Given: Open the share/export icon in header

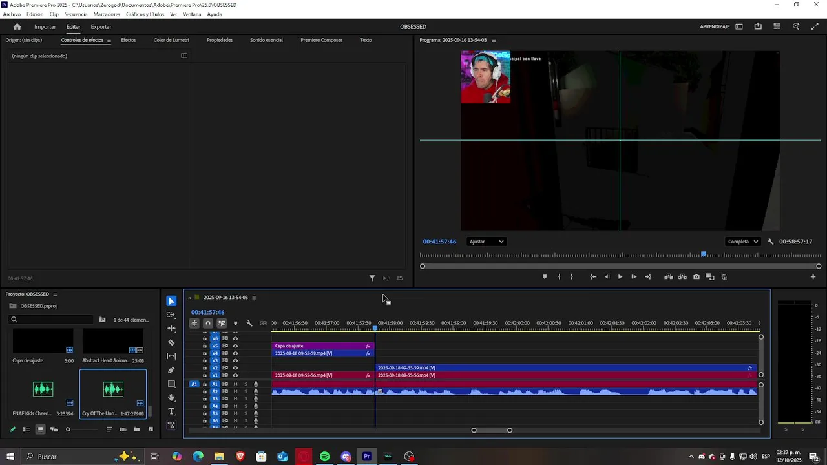Looking at the screenshot, I should point(758,26).
